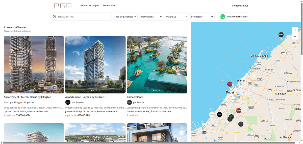Open the Appartement • Legado by Prescott listing title

click(x=85, y=97)
